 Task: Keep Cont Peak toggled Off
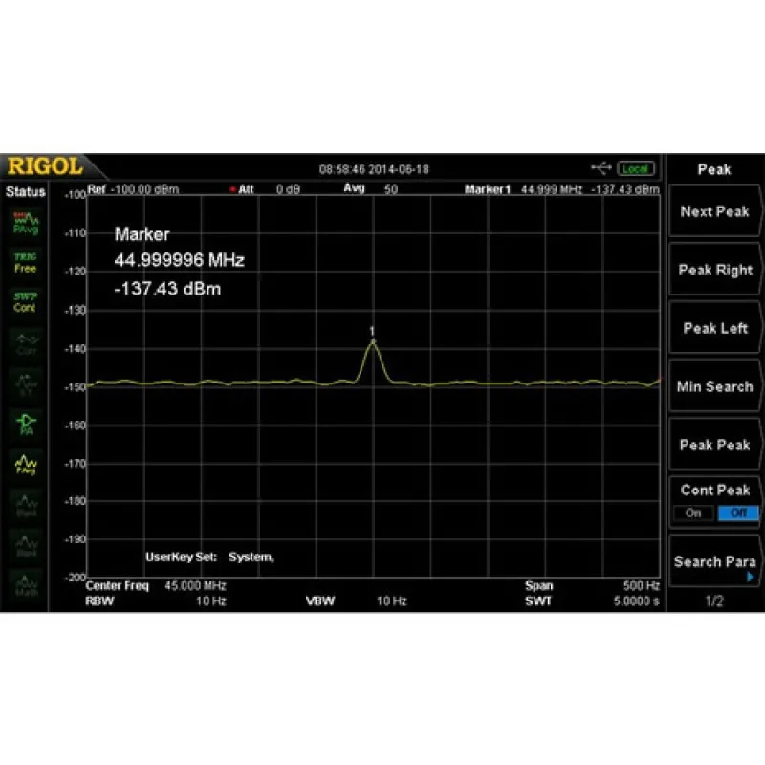(737, 514)
